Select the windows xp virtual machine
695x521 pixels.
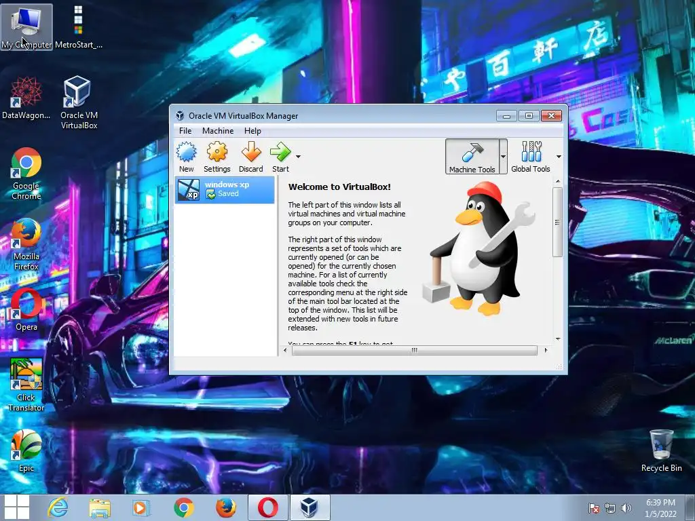coord(225,190)
